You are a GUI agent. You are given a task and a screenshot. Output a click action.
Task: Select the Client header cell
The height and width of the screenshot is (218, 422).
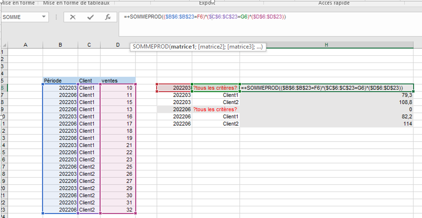[x=89, y=81]
